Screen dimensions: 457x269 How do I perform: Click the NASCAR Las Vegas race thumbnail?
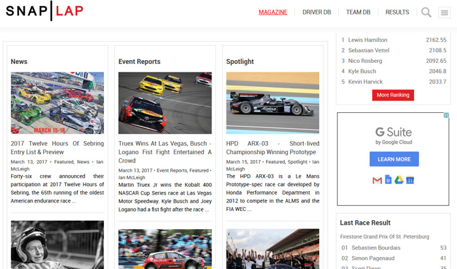pyautogui.click(x=165, y=103)
